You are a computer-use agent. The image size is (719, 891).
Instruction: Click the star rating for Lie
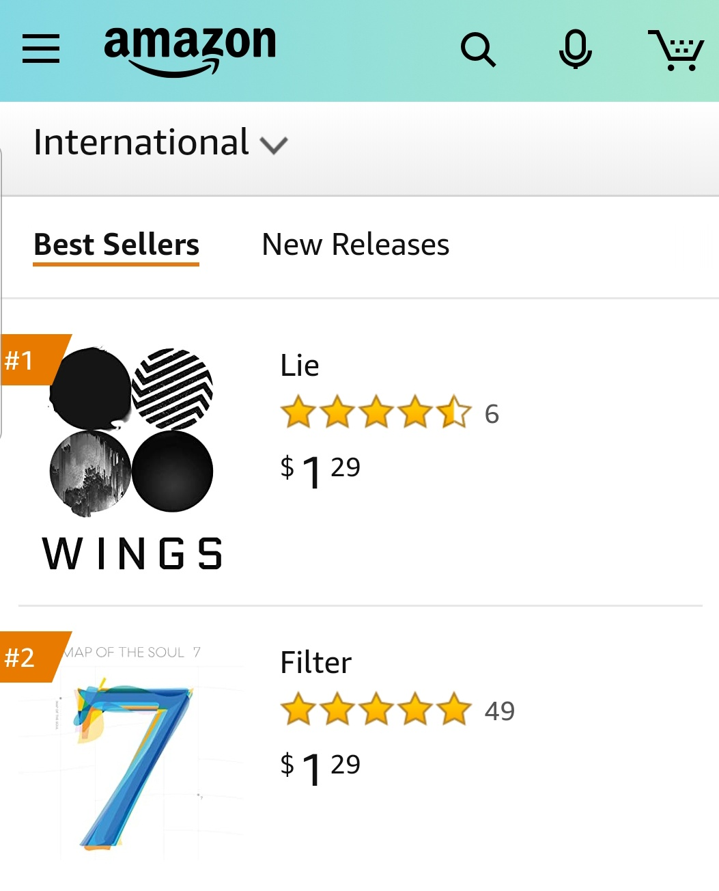[376, 413]
